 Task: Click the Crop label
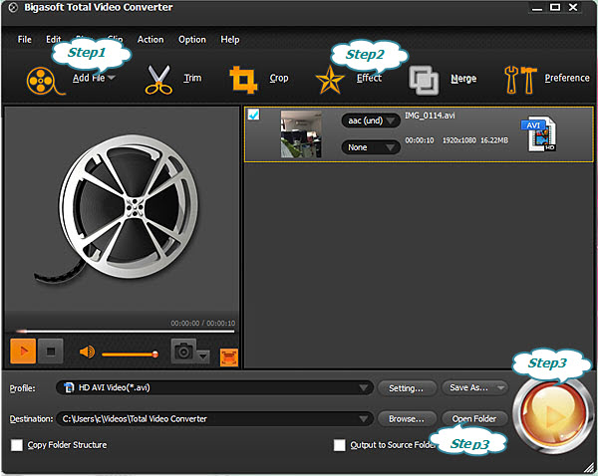[x=279, y=78]
